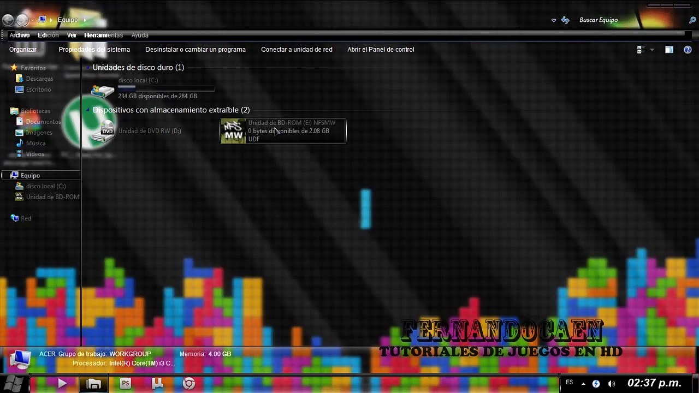Open the Herramientas menu

103,35
